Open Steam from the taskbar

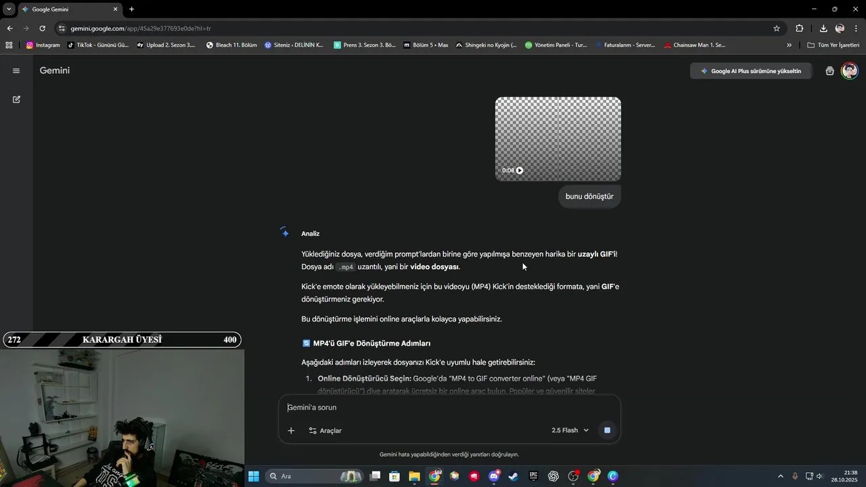(x=514, y=476)
